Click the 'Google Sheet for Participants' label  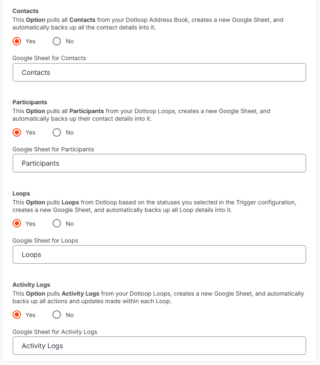coord(53,149)
